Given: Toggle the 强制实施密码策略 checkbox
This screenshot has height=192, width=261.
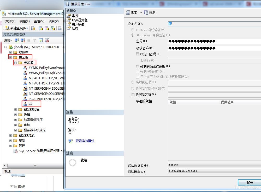Looking at the screenshot, I should click(x=138, y=67).
